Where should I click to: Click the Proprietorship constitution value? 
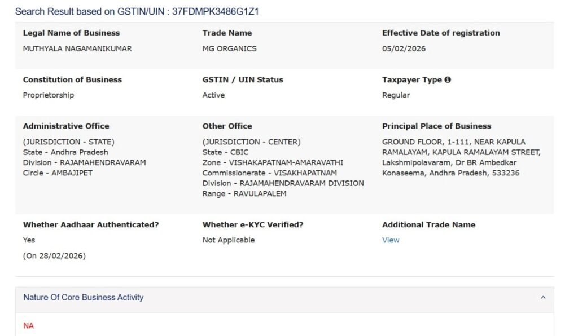pos(48,95)
